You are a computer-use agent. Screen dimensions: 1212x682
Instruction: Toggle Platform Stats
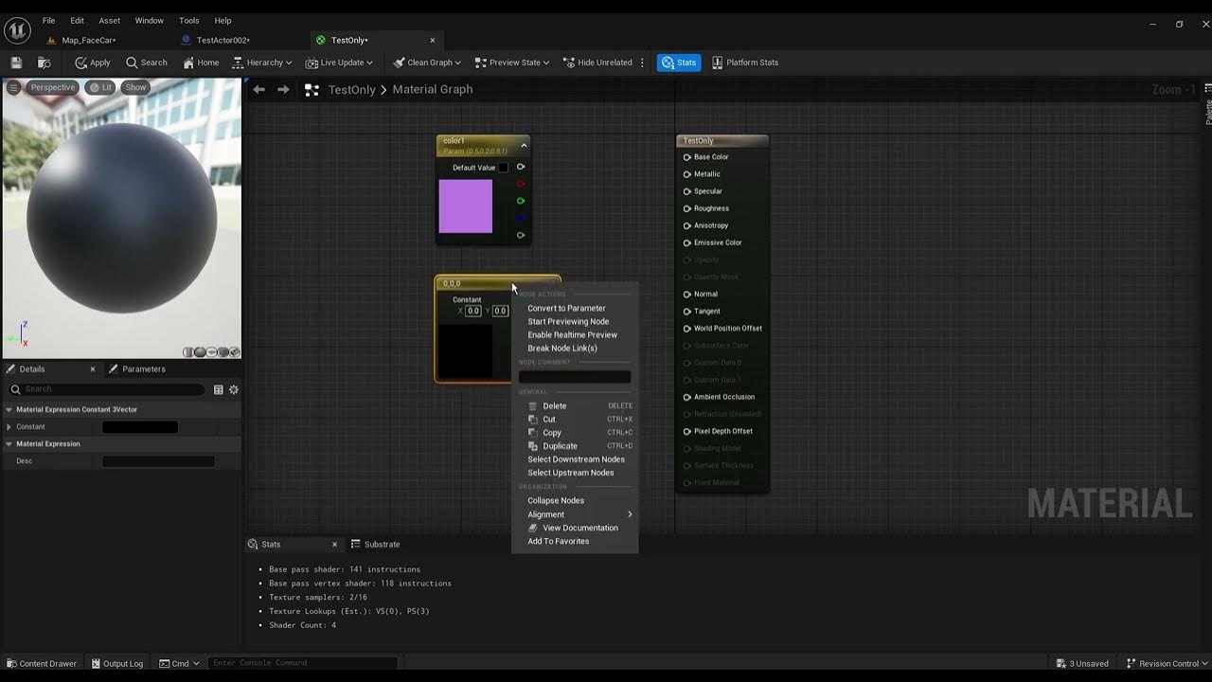pyautogui.click(x=745, y=63)
